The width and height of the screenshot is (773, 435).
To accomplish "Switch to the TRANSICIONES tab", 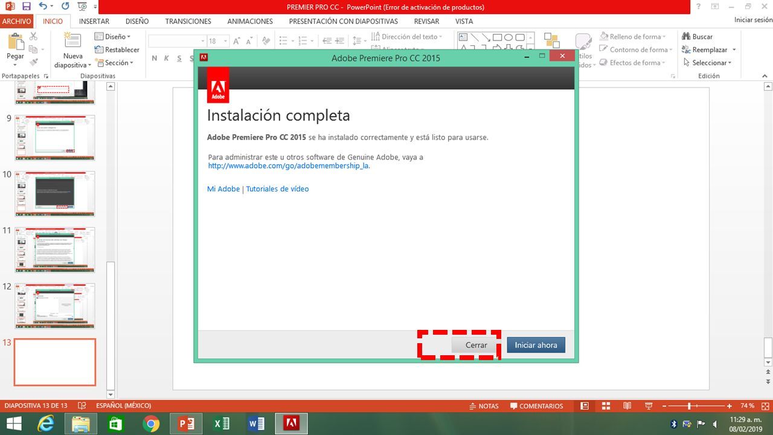I will pos(188,21).
